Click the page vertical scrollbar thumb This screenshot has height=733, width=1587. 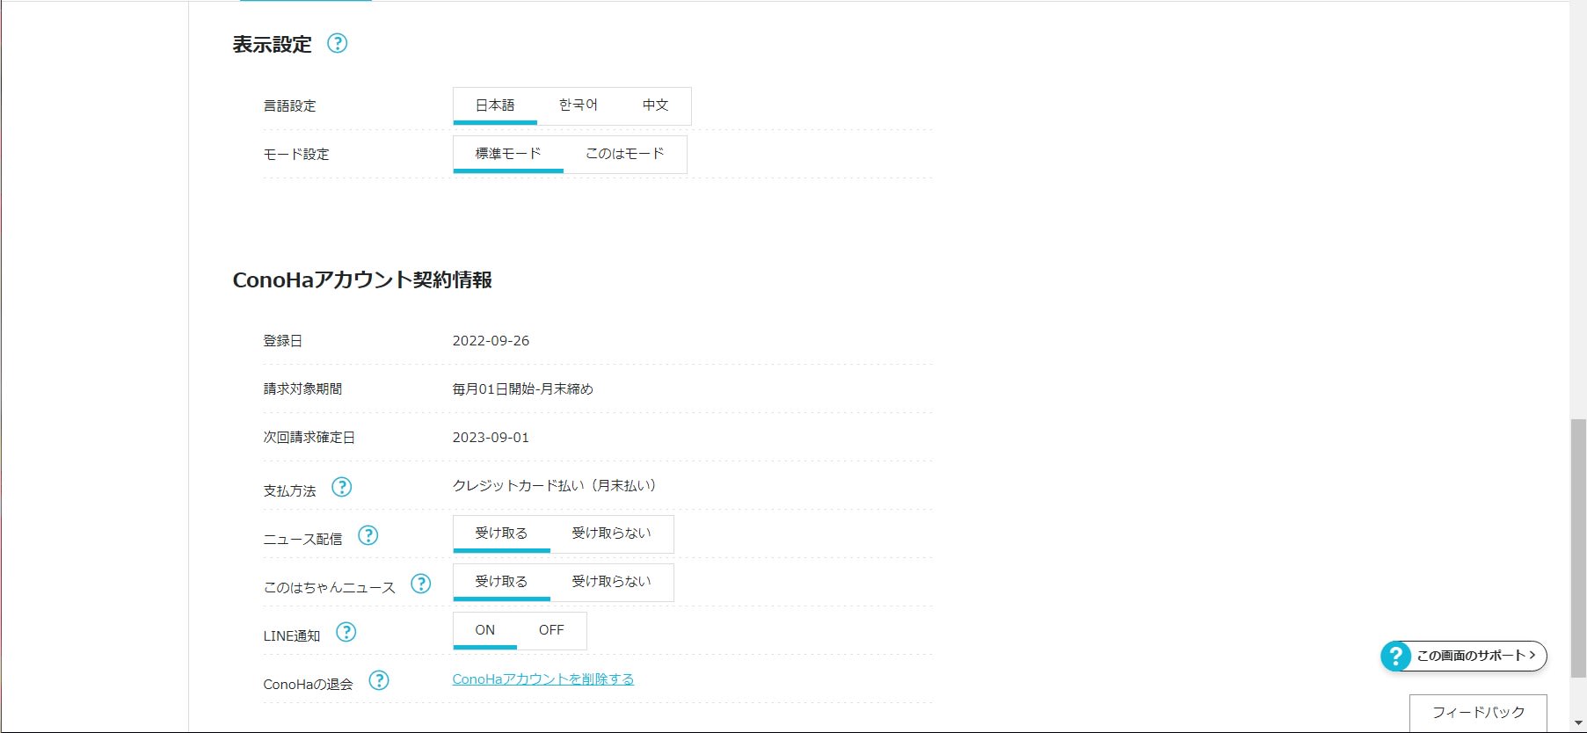pos(1578,548)
